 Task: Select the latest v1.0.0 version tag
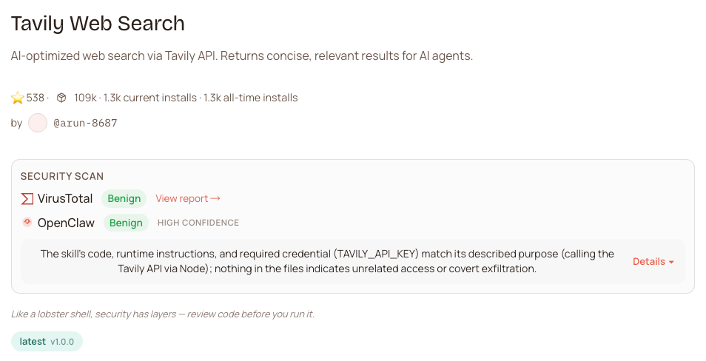pos(47,341)
